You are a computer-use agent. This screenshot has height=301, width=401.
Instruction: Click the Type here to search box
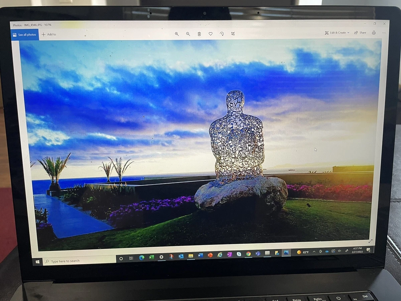(x=80, y=261)
